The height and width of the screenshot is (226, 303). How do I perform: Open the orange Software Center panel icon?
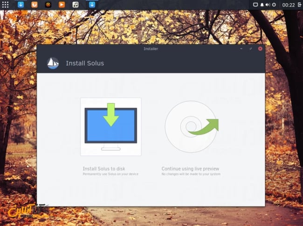click(34, 5)
